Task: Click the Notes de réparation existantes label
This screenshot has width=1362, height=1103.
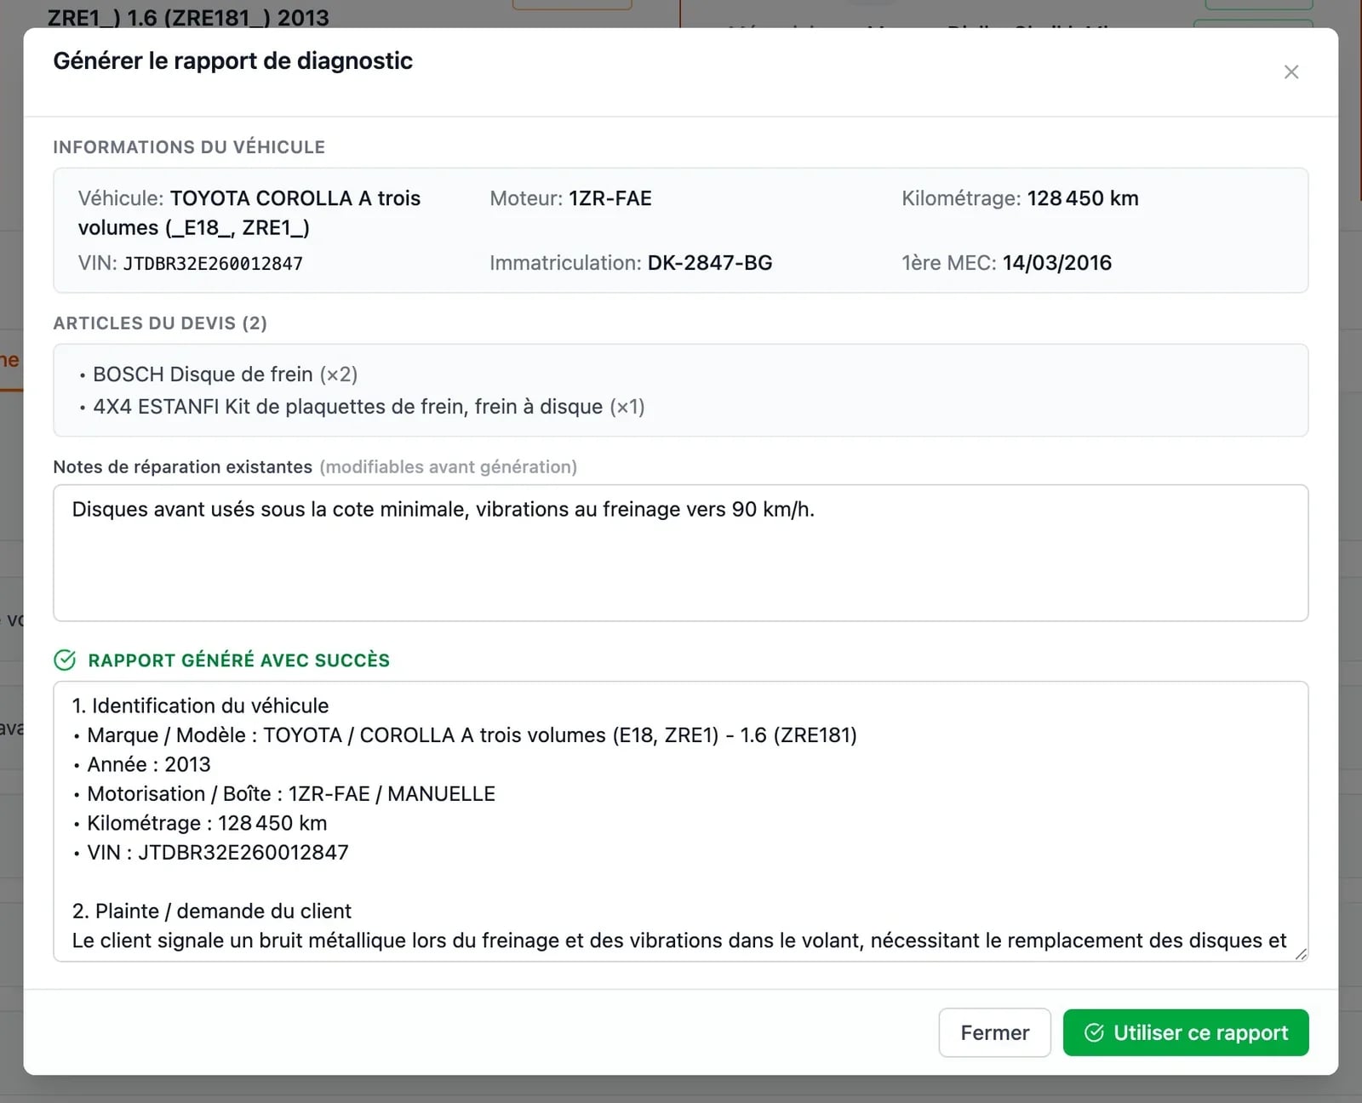Action: [x=182, y=467]
